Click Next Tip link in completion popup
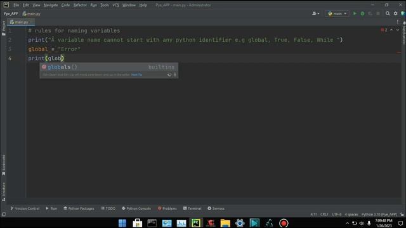406x228 pixels. [x=136, y=75]
